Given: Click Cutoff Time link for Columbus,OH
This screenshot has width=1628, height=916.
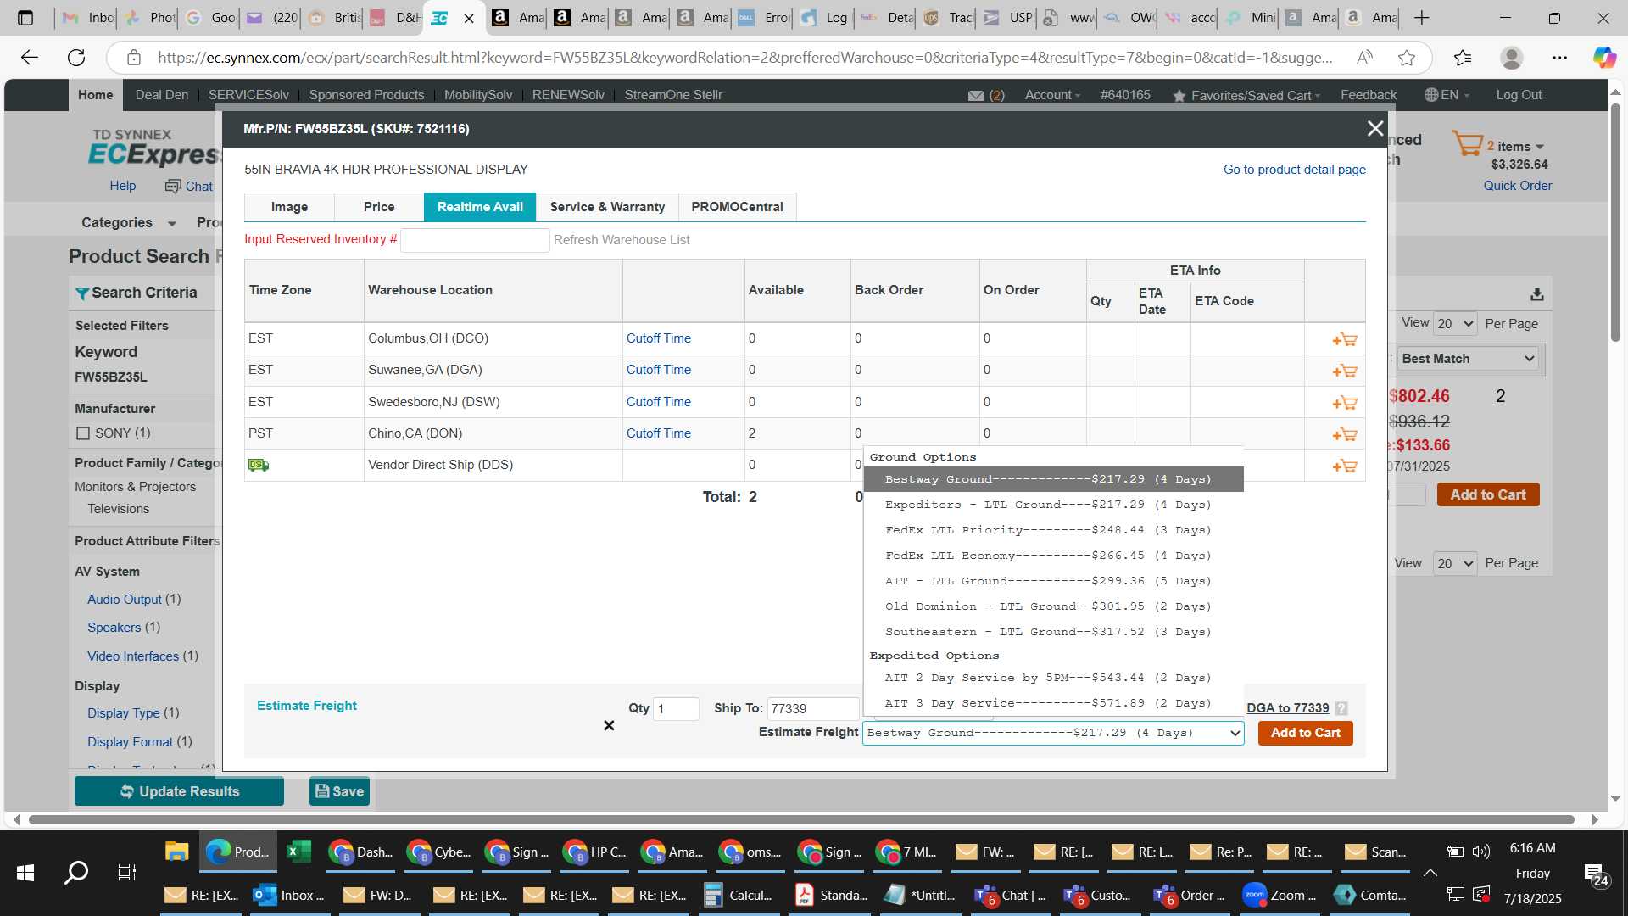Looking at the screenshot, I should (x=658, y=338).
